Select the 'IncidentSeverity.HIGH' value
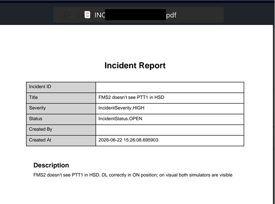 point(122,108)
